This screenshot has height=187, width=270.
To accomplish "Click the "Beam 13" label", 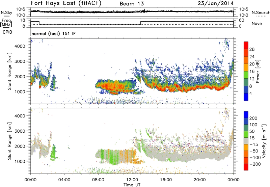I will click(x=132, y=4).
